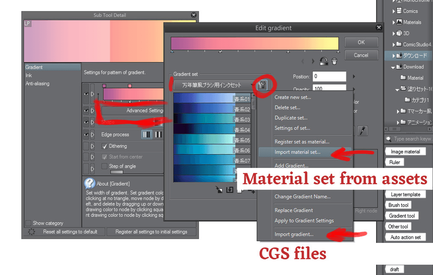Toggle show-in-palette box for Dithering row
433x275 pixels.
[x=86, y=146]
